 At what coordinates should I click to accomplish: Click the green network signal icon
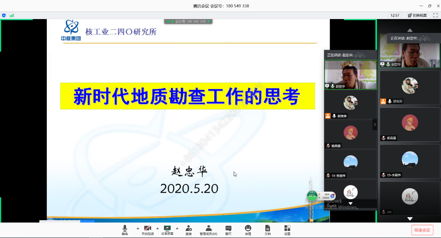[x=12, y=15]
